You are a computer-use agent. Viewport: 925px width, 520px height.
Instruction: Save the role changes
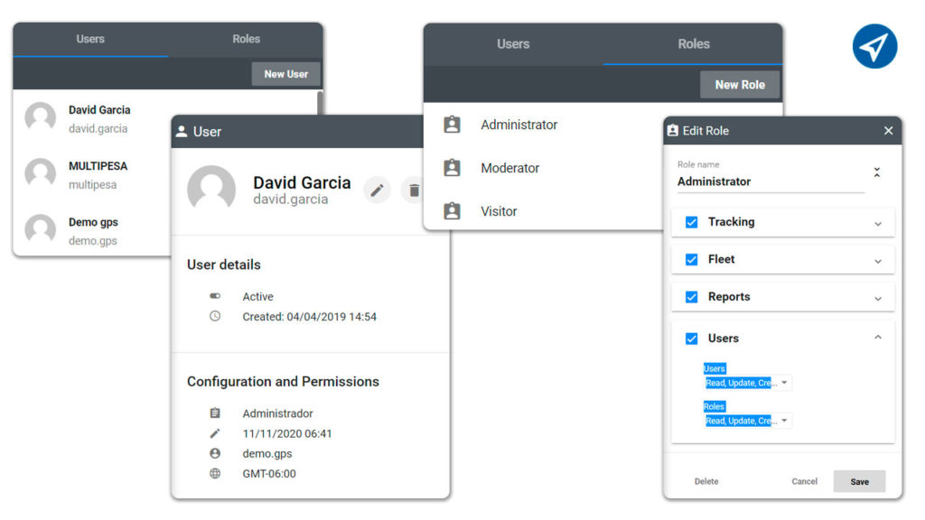860,482
